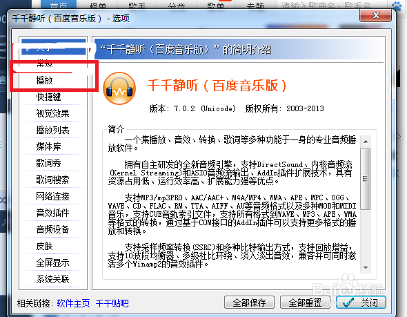The width and height of the screenshot is (407, 317).
Task: Click the 全部保存 button
Action: click(249, 302)
